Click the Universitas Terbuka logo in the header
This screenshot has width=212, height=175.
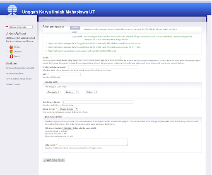(x=12, y=11)
